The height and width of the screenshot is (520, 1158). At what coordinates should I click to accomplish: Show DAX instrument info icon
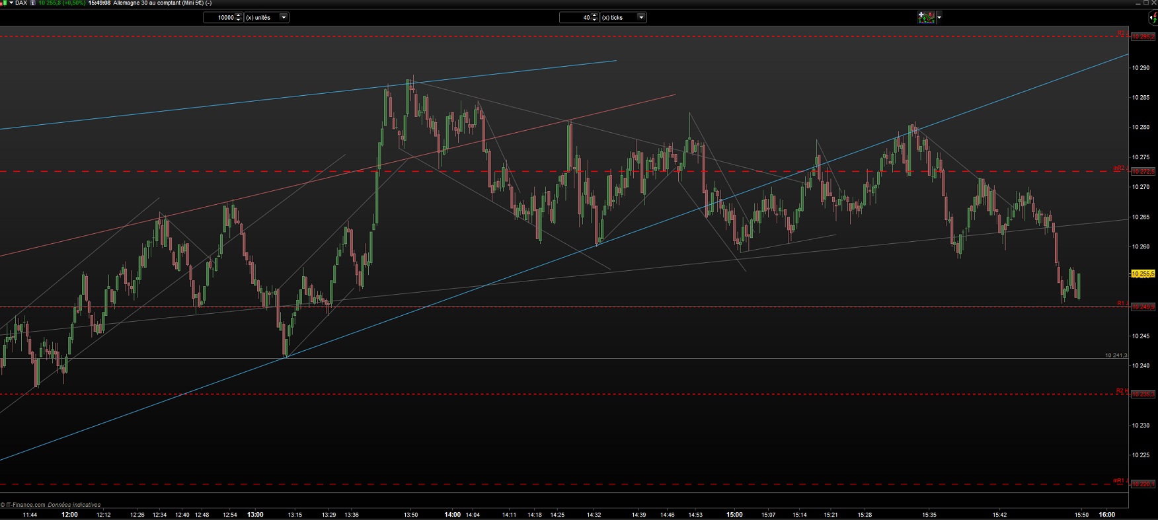click(x=33, y=3)
